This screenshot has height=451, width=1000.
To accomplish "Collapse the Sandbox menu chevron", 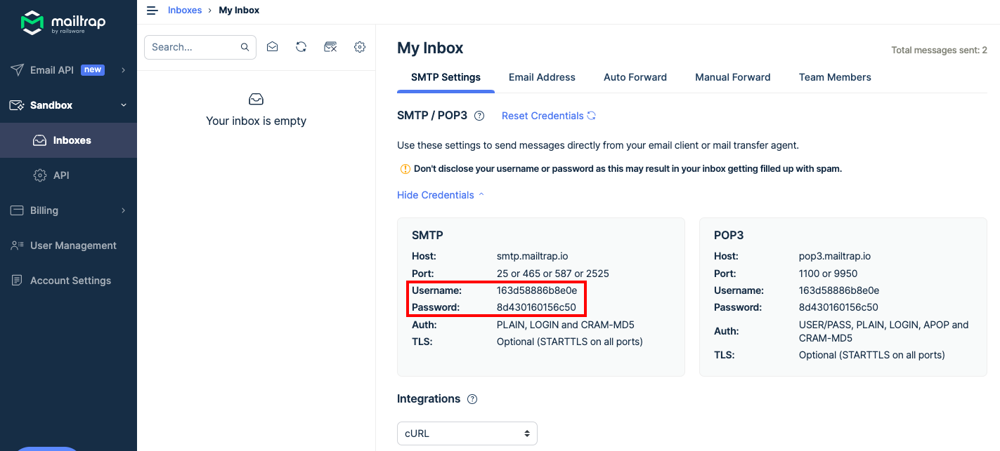I will tap(124, 105).
